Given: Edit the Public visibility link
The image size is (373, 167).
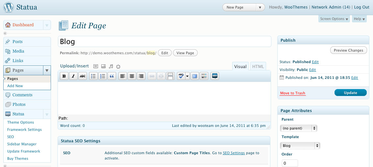Looking at the screenshot, I should pyautogui.click(x=312, y=70).
